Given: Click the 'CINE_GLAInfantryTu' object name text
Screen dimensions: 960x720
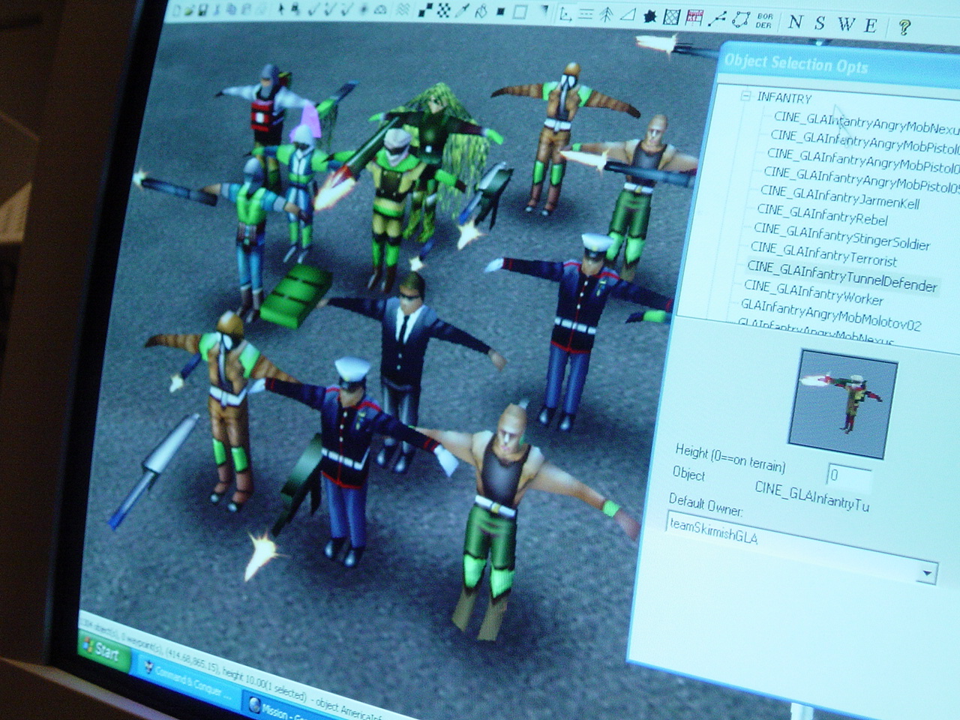Looking at the screenshot, I should (x=812, y=498).
